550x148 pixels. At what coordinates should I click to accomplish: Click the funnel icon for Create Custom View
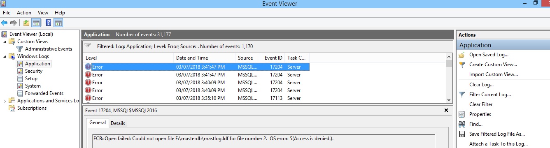(462, 65)
